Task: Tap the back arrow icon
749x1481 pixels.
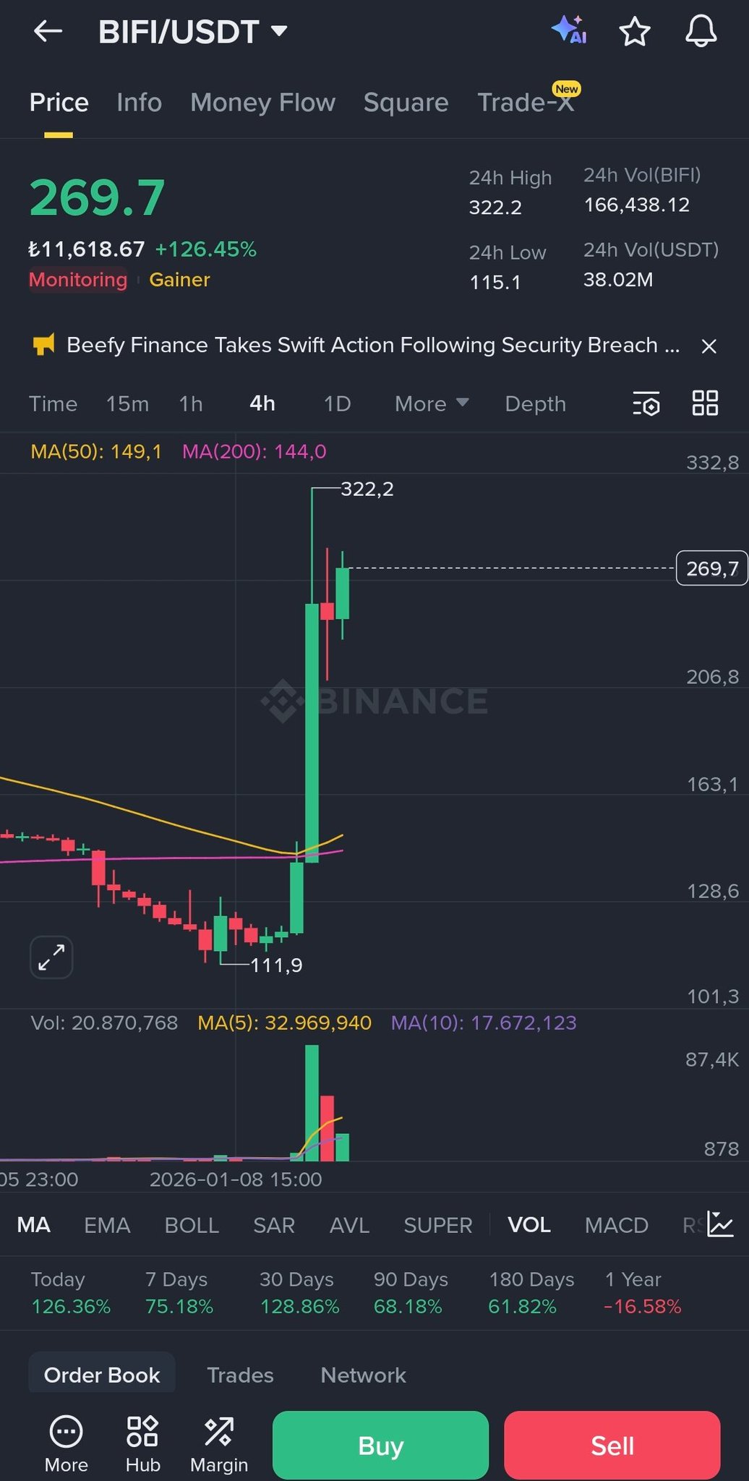Action: point(48,31)
